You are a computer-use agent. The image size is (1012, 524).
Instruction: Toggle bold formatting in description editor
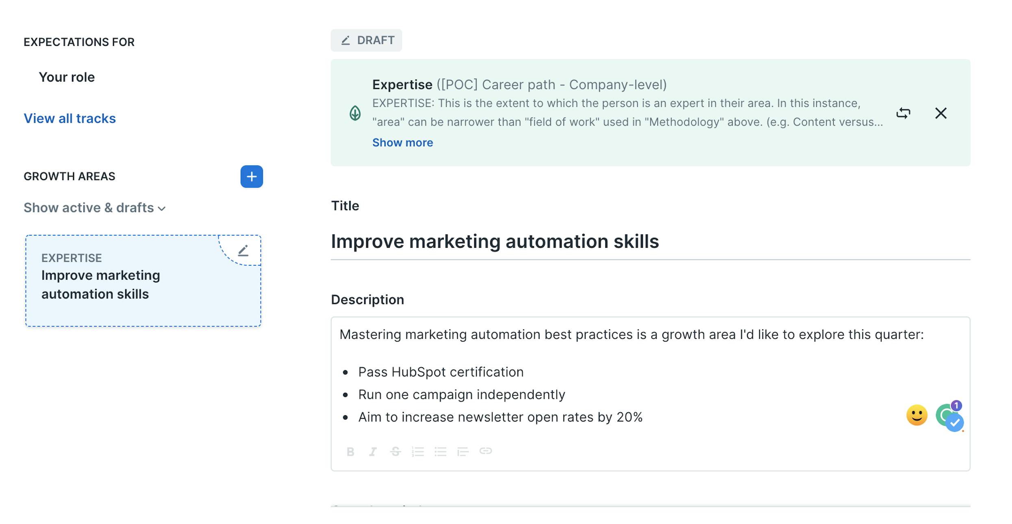[350, 452]
